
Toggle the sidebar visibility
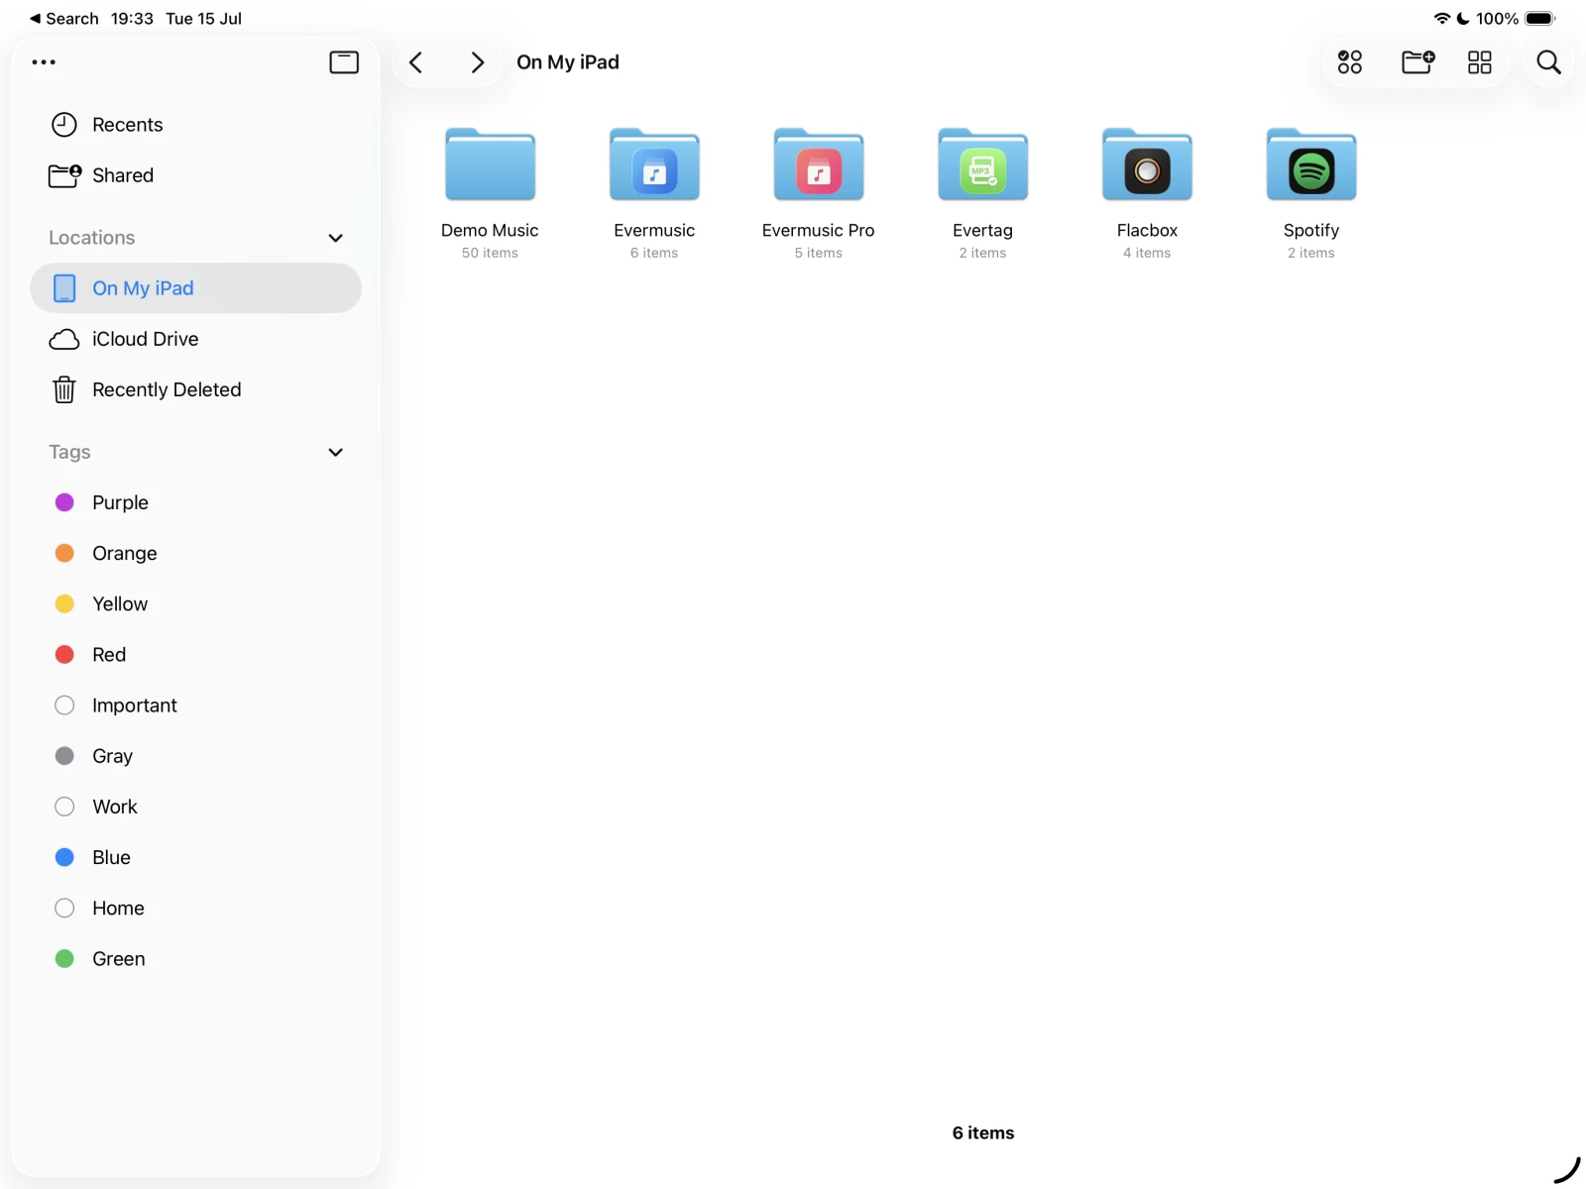click(x=344, y=62)
